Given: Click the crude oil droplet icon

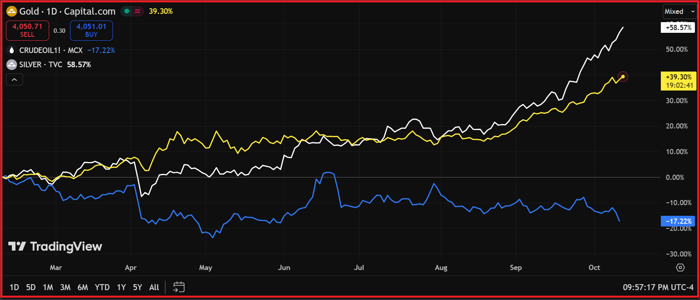Looking at the screenshot, I should [x=11, y=50].
